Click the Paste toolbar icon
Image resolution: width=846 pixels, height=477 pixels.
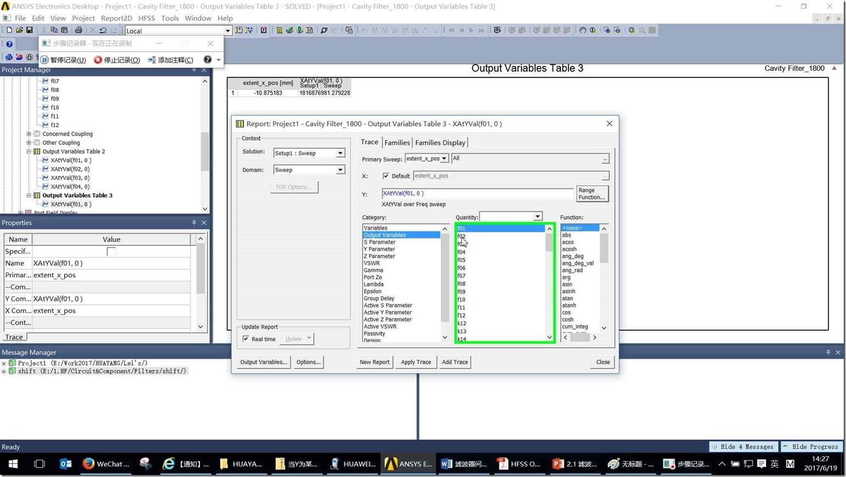coord(64,30)
